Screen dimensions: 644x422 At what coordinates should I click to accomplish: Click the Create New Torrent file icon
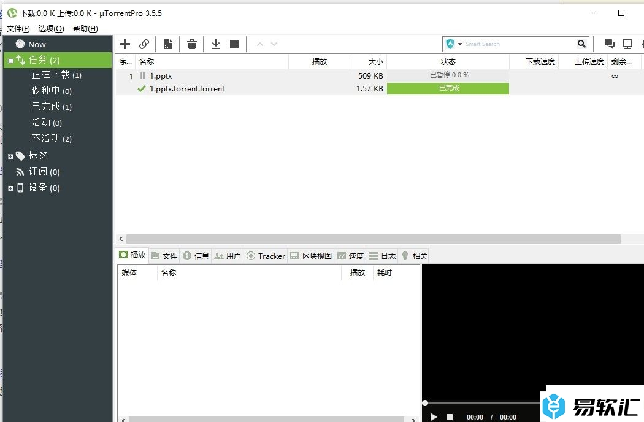click(x=168, y=44)
